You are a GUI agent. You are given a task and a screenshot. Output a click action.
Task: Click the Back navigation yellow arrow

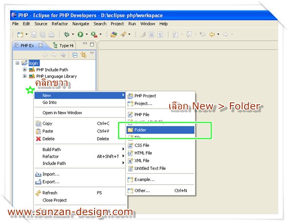pos(212,35)
